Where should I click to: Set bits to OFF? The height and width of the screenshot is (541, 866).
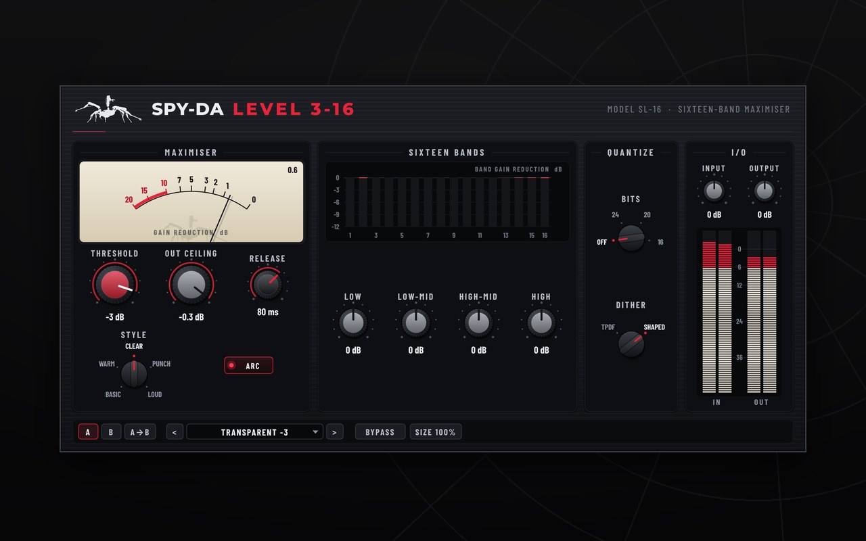[602, 242]
